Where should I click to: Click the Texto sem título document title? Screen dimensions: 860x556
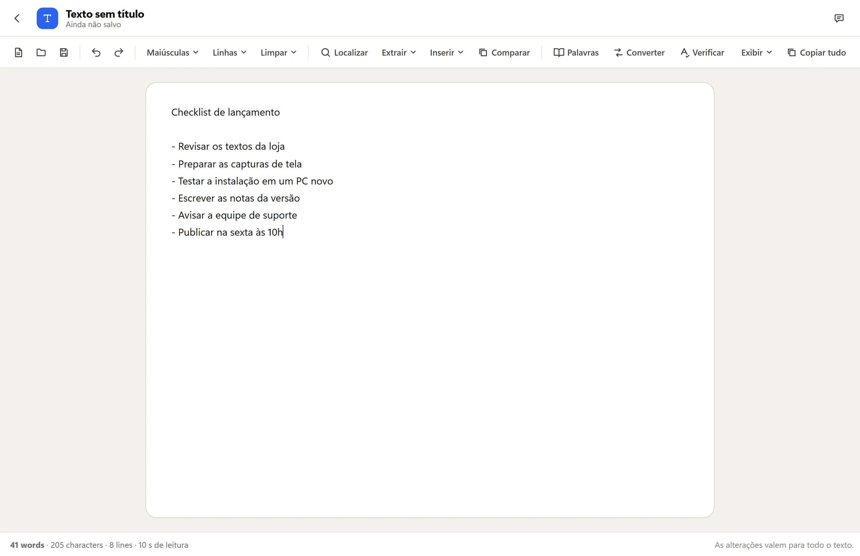pos(105,14)
